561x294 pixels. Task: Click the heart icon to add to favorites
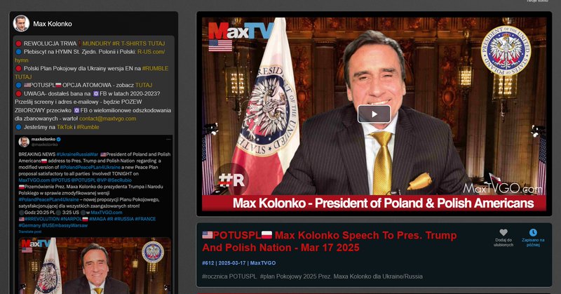pyautogui.click(x=503, y=232)
